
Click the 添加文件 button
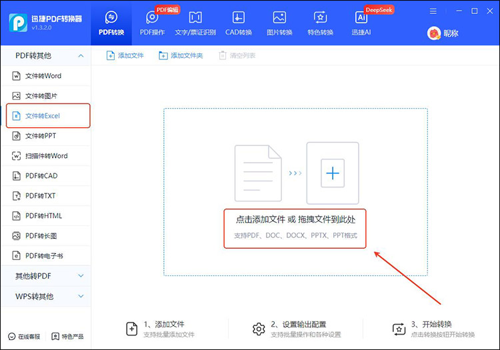125,55
